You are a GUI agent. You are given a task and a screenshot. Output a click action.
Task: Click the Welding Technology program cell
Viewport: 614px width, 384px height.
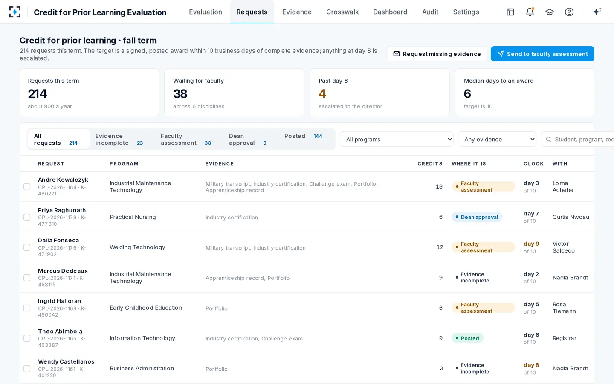pos(137,247)
